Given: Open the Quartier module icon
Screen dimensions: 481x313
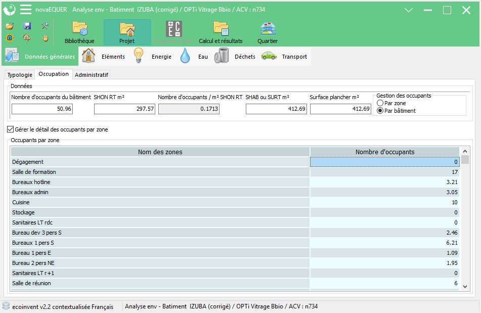Looking at the screenshot, I should pyautogui.click(x=268, y=28).
